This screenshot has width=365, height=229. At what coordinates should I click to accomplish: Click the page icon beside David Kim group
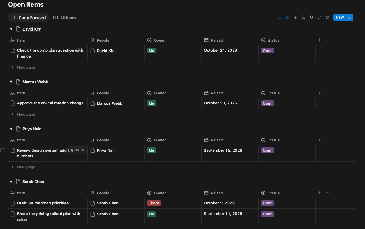(x=18, y=29)
